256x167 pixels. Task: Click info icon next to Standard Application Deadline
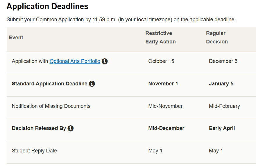(92, 84)
